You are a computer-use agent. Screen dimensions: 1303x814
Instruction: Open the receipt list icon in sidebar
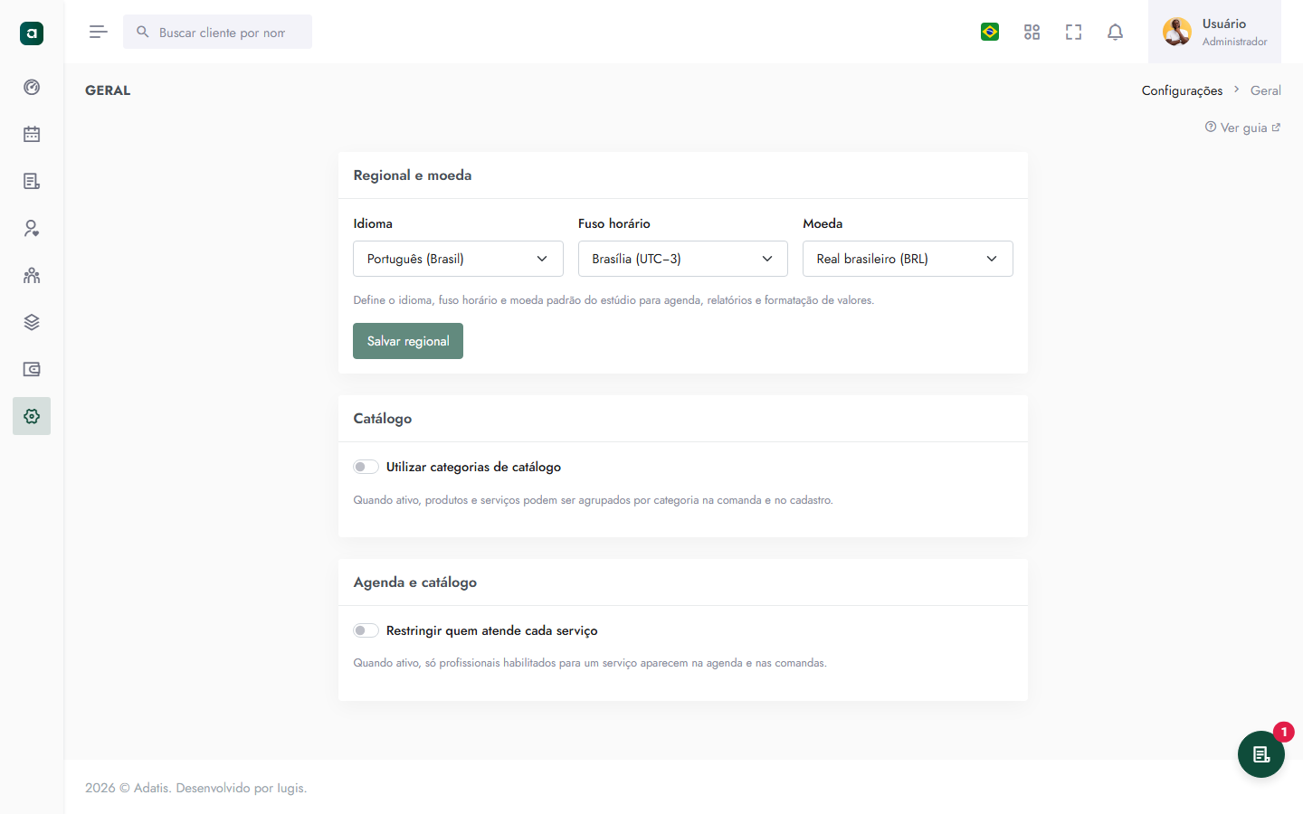32,181
